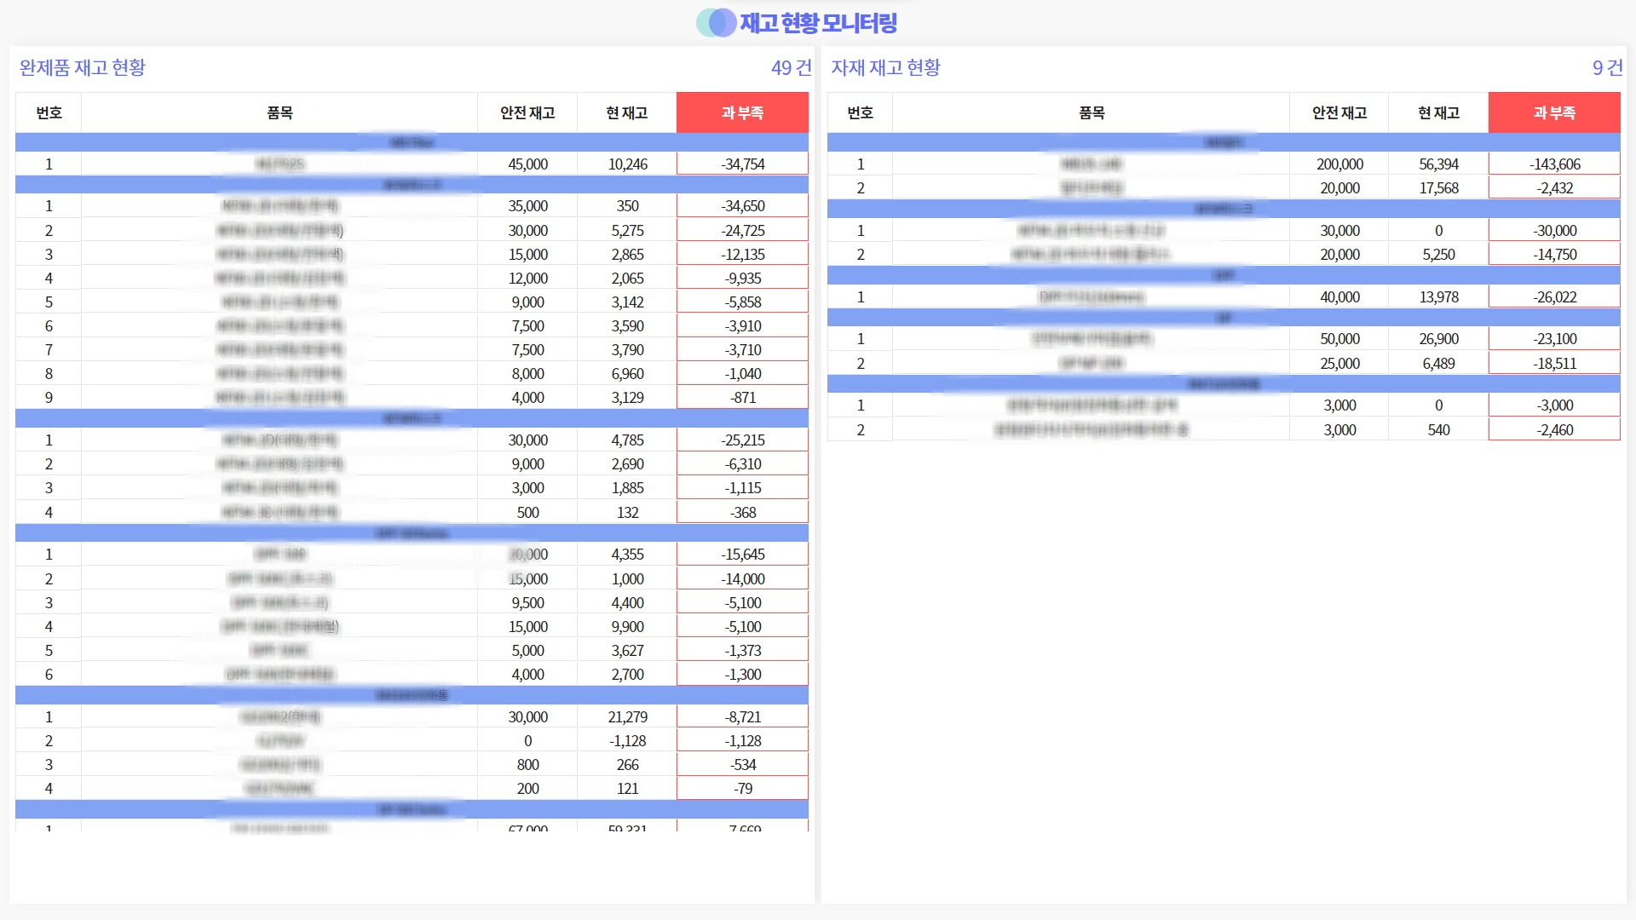The width and height of the screenshot is (1636, 920).
Task: Click the -25,215 shortage value
Action: point(742,440)
